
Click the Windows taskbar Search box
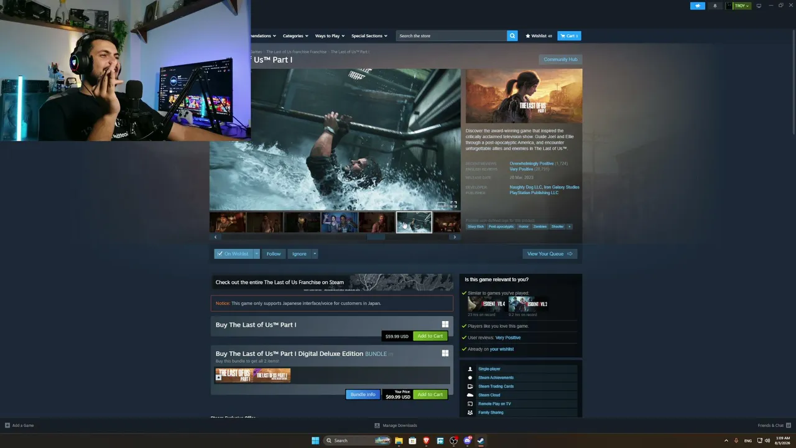(x=358, y=441)
